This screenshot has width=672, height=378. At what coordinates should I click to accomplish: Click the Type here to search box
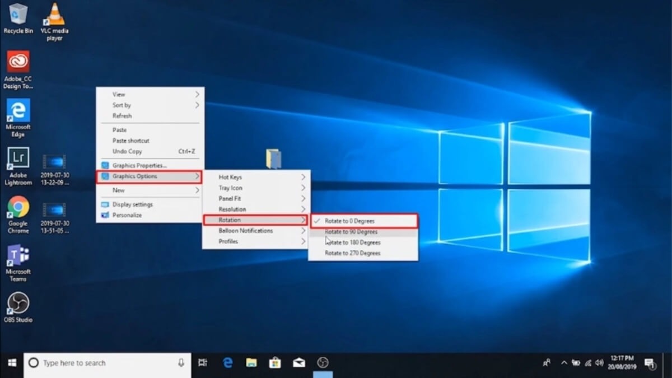(107, 363)
